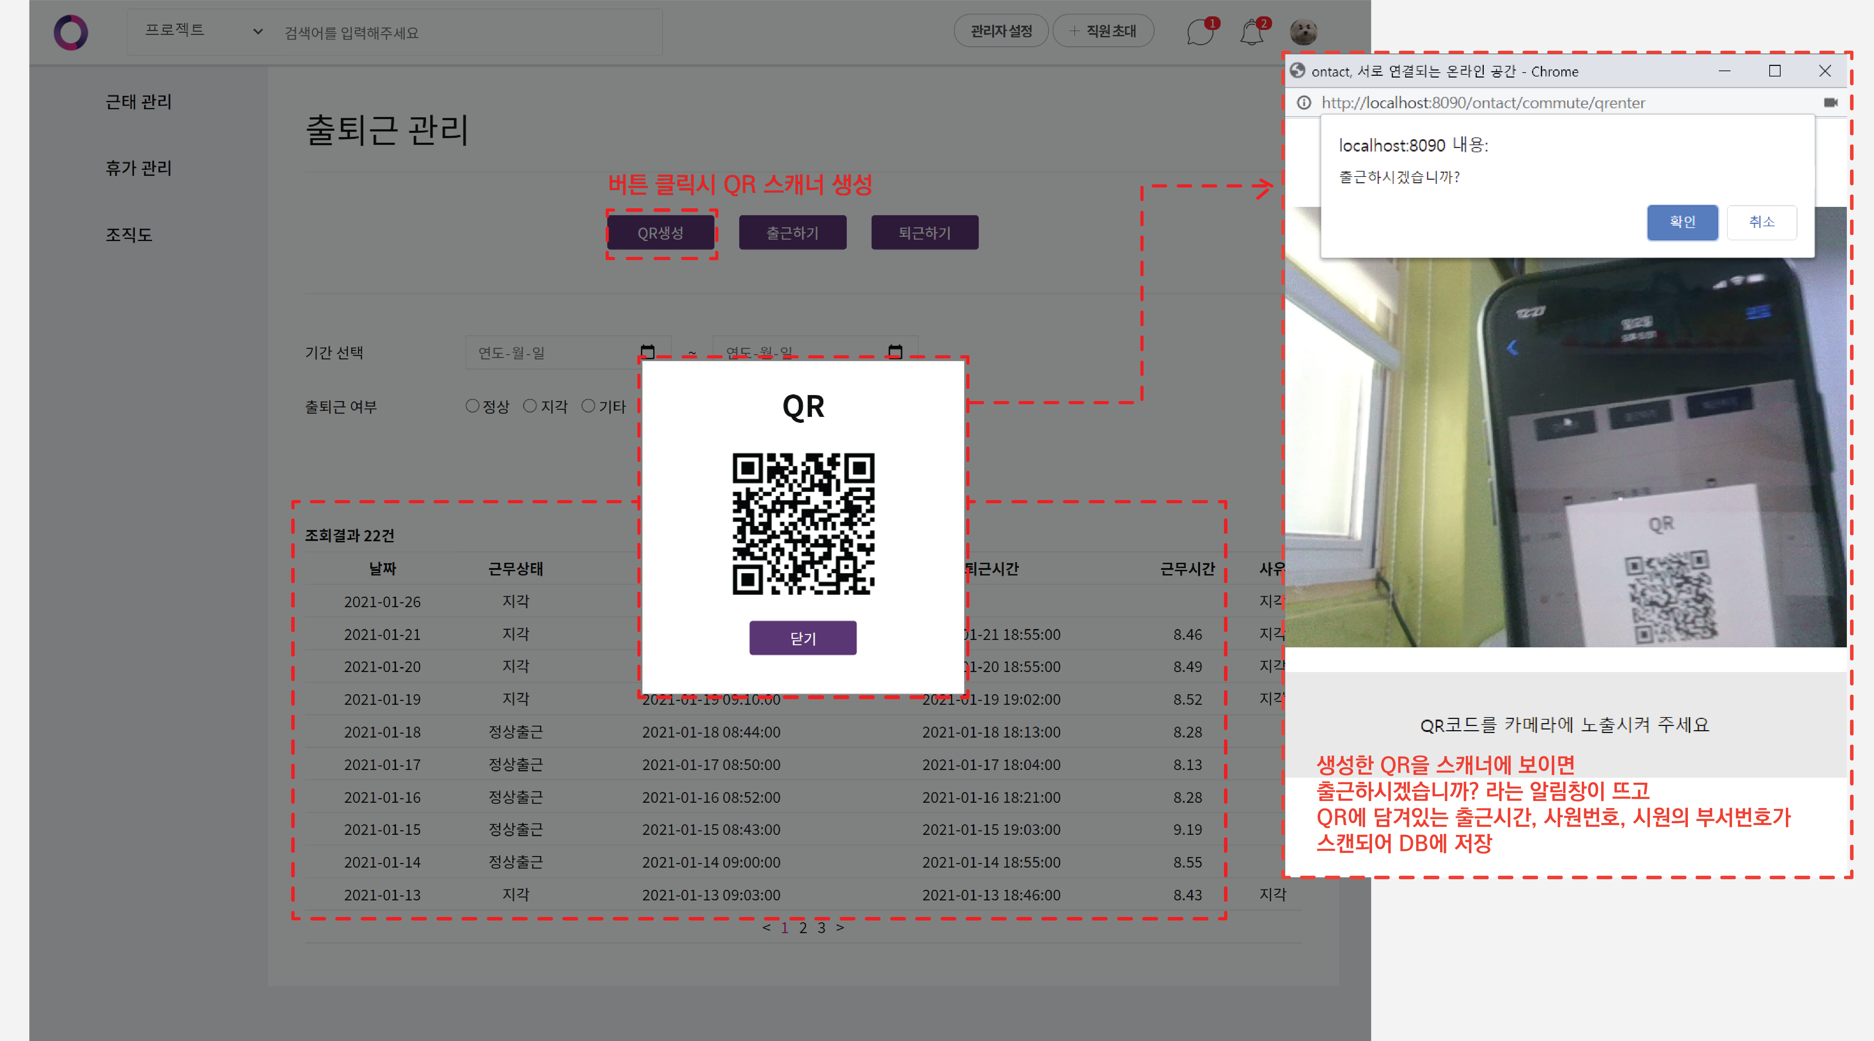Select the 지각 radio button
Image resolution: width=1874 pixels, height=1041 pixels.
click(x=529, y=406)
